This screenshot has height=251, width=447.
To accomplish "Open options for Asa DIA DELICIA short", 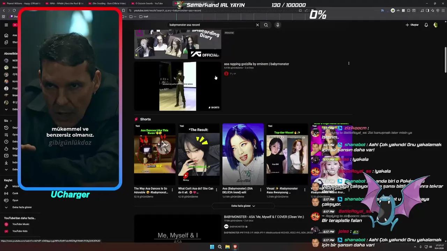I will pos(261,190).
